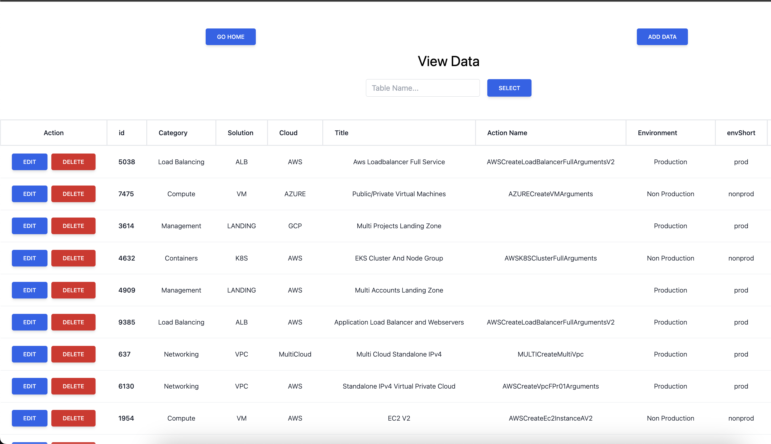Delete the GCP Landing Zone row 3614
Viewport: 771px width, 444px height.
(x=73, y=226)
